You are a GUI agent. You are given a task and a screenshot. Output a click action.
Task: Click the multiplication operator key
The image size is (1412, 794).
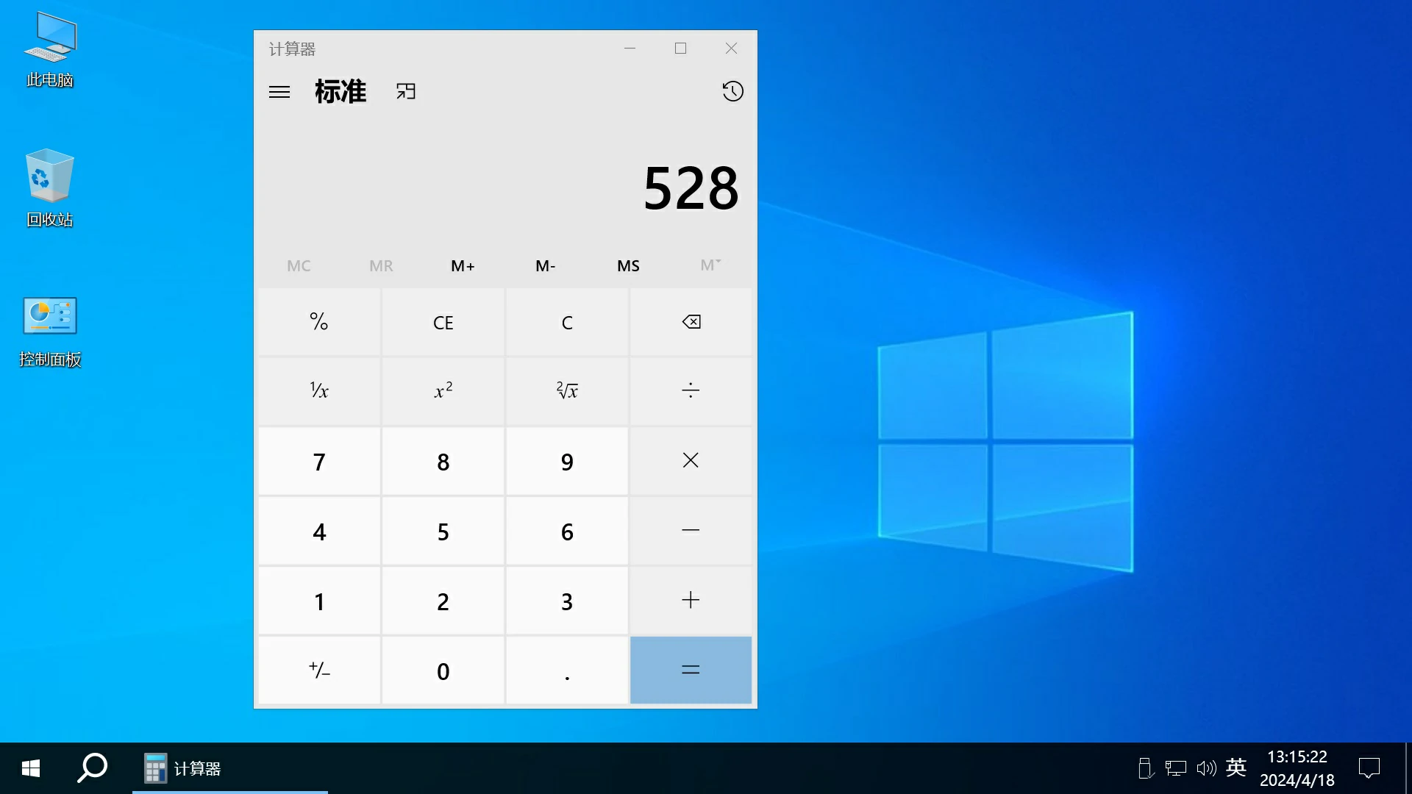click(x=691, y=460)
